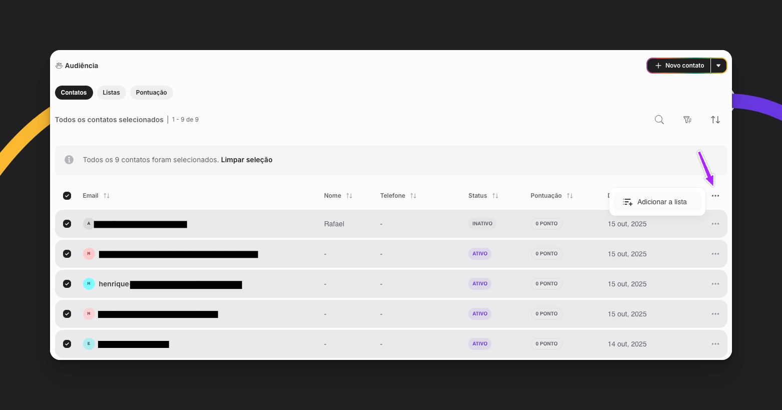Screen dimensions: 782x410
Task: Sort by Nome column arrows
Action: click(x=349, y=196)
